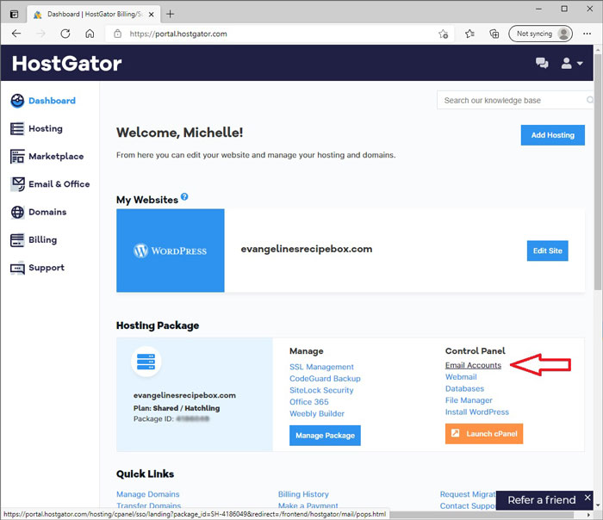Image resolution: width=603 pixels, height=520 pixels.
Task: Click the Marketplace icon in sidebar
Action: pos(17,157)
